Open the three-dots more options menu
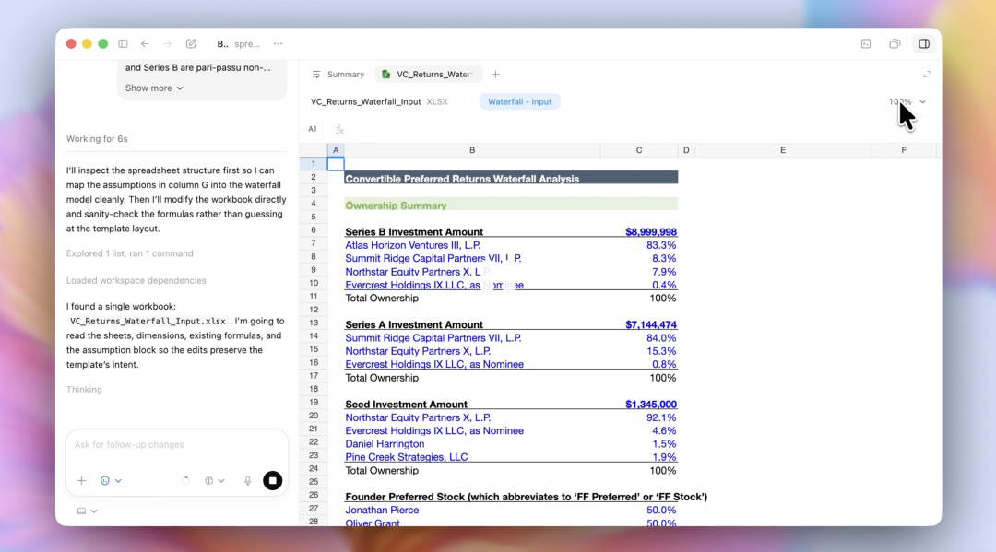The height and width of the screenshot is (552, 996). point(278,43)
